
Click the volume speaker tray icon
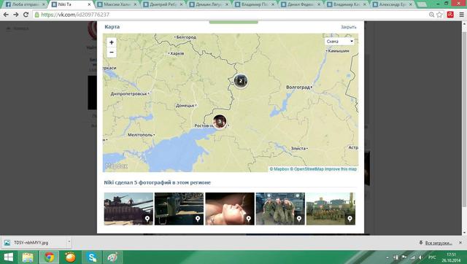(x=420, y=257)
